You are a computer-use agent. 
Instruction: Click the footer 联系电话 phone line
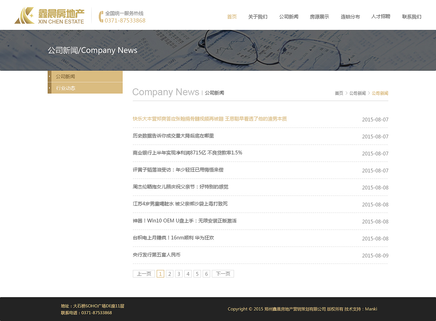(x=87, y=312)
